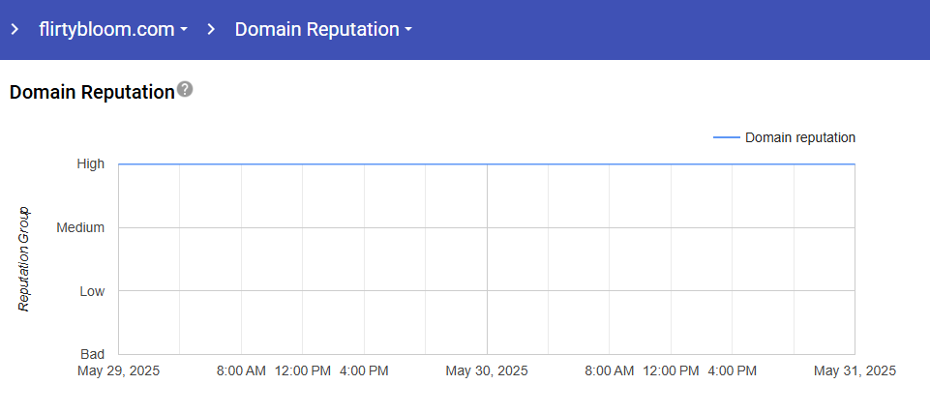Image resolution: width=930 pixels, height=414 pixels.
Task: Click the 4:00 PM label following May 30
Action: [733, 370]
